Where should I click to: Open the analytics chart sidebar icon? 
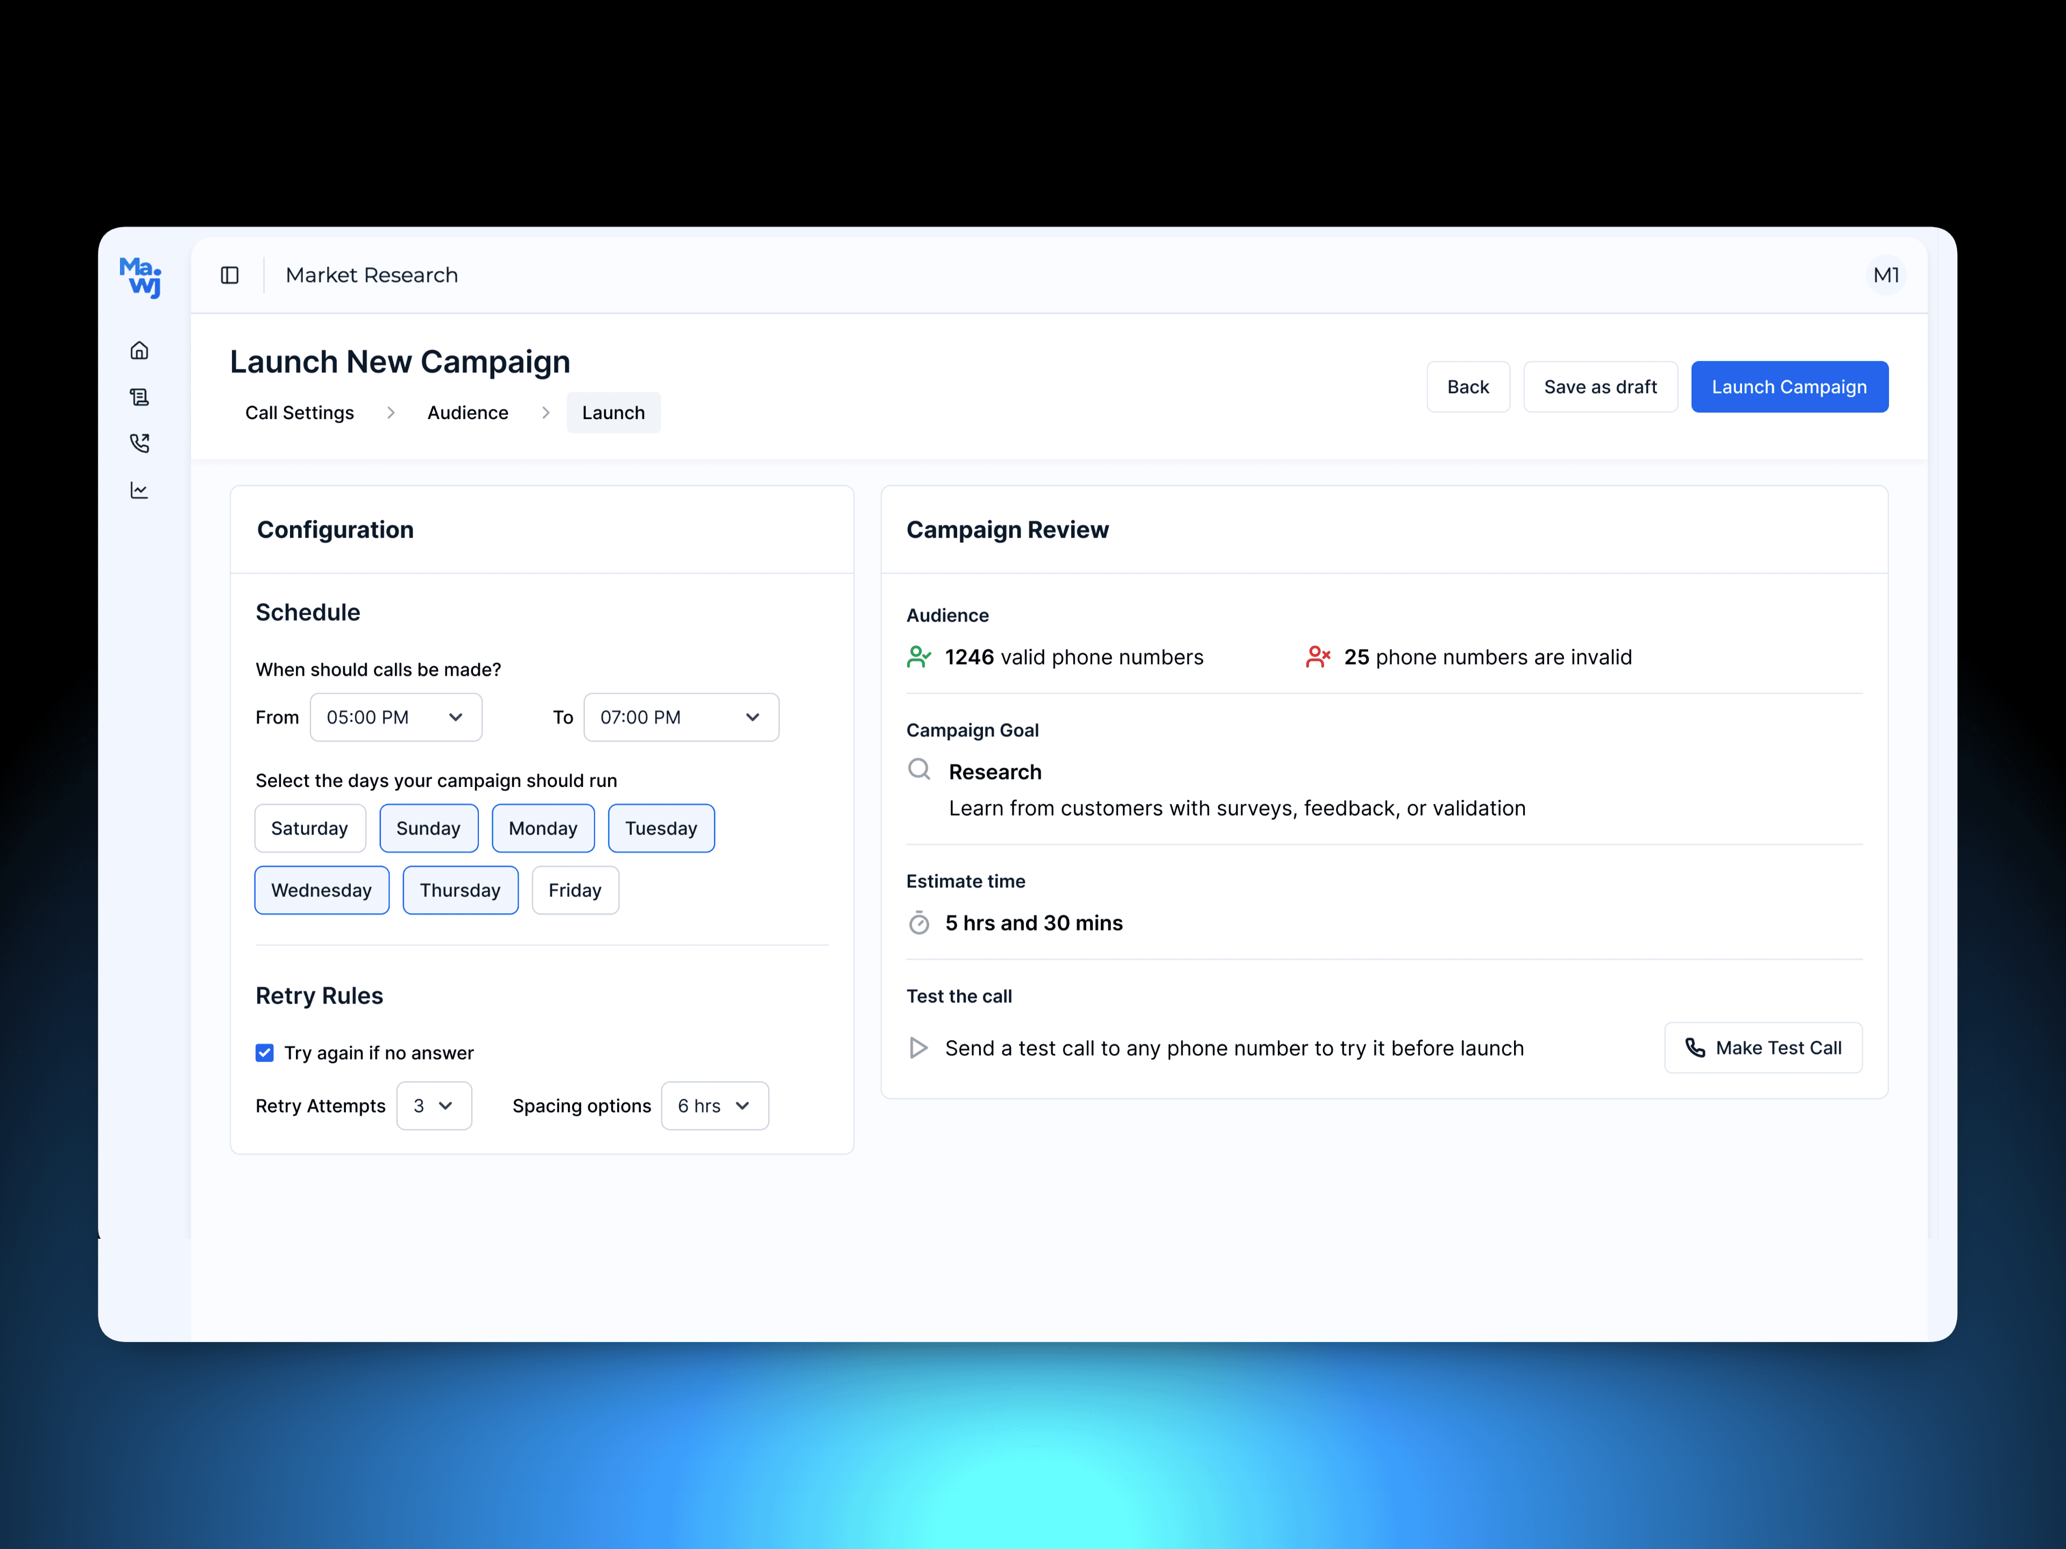pos(139,490)
